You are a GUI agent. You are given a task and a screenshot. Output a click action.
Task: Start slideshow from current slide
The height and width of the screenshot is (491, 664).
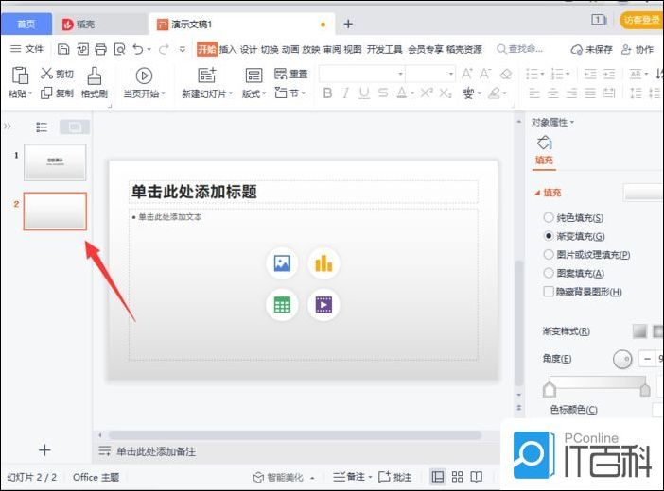[144, 76]
